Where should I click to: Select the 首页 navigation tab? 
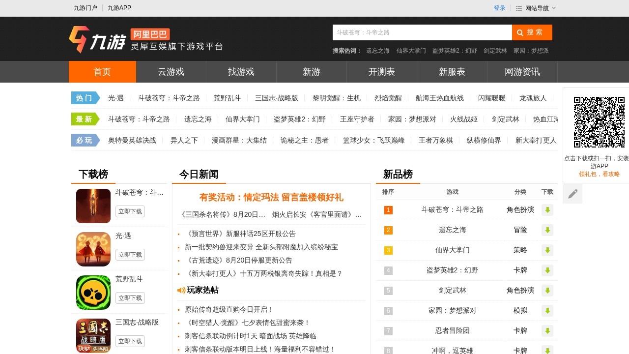102,72
